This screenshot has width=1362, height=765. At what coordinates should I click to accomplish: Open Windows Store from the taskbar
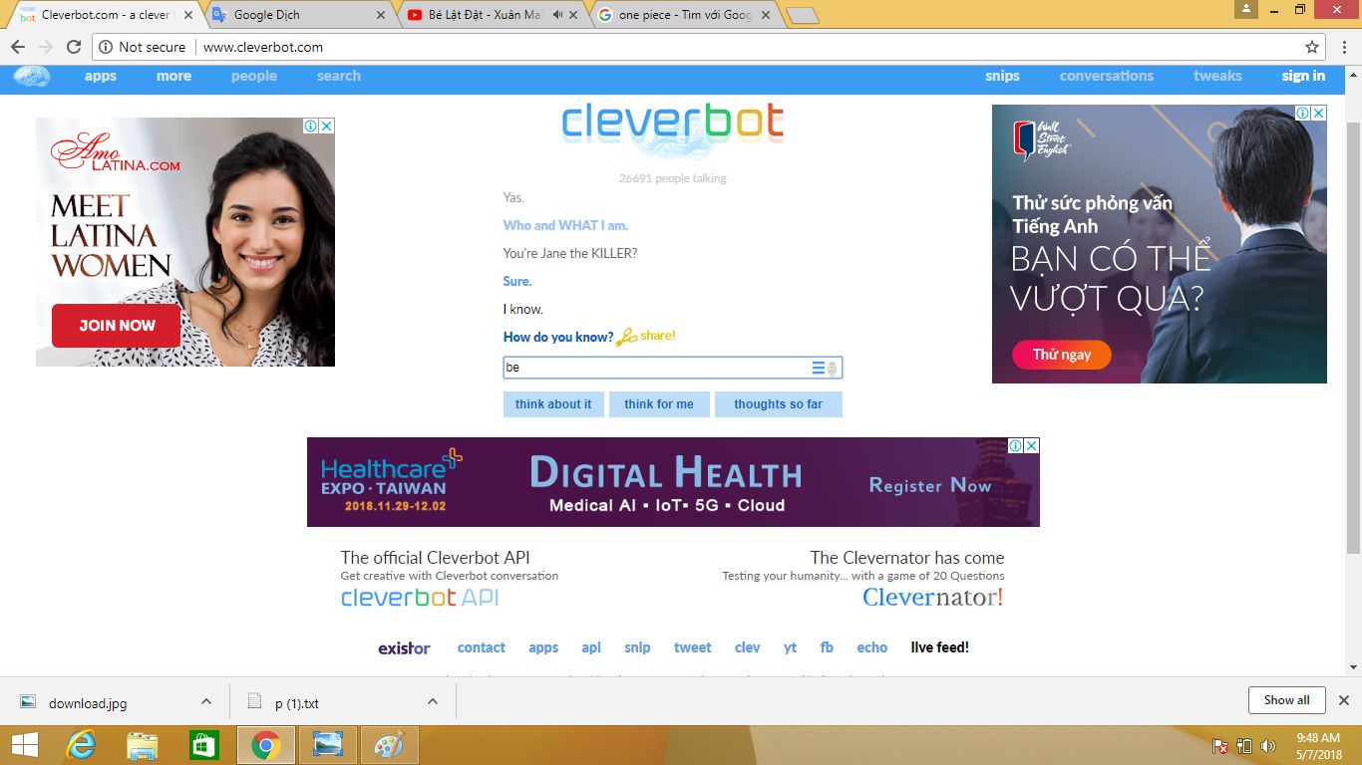click(x=203, y=745)
